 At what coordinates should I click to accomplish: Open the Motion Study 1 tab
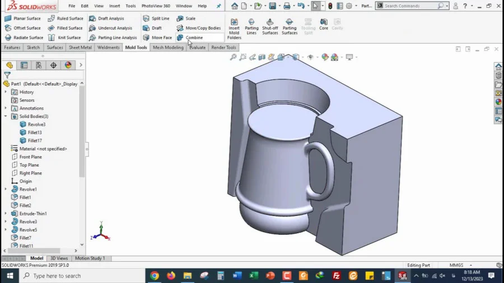click(x=90, y=258)
